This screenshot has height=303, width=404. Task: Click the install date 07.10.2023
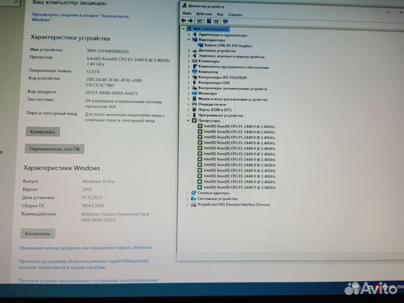pos(92,198)
